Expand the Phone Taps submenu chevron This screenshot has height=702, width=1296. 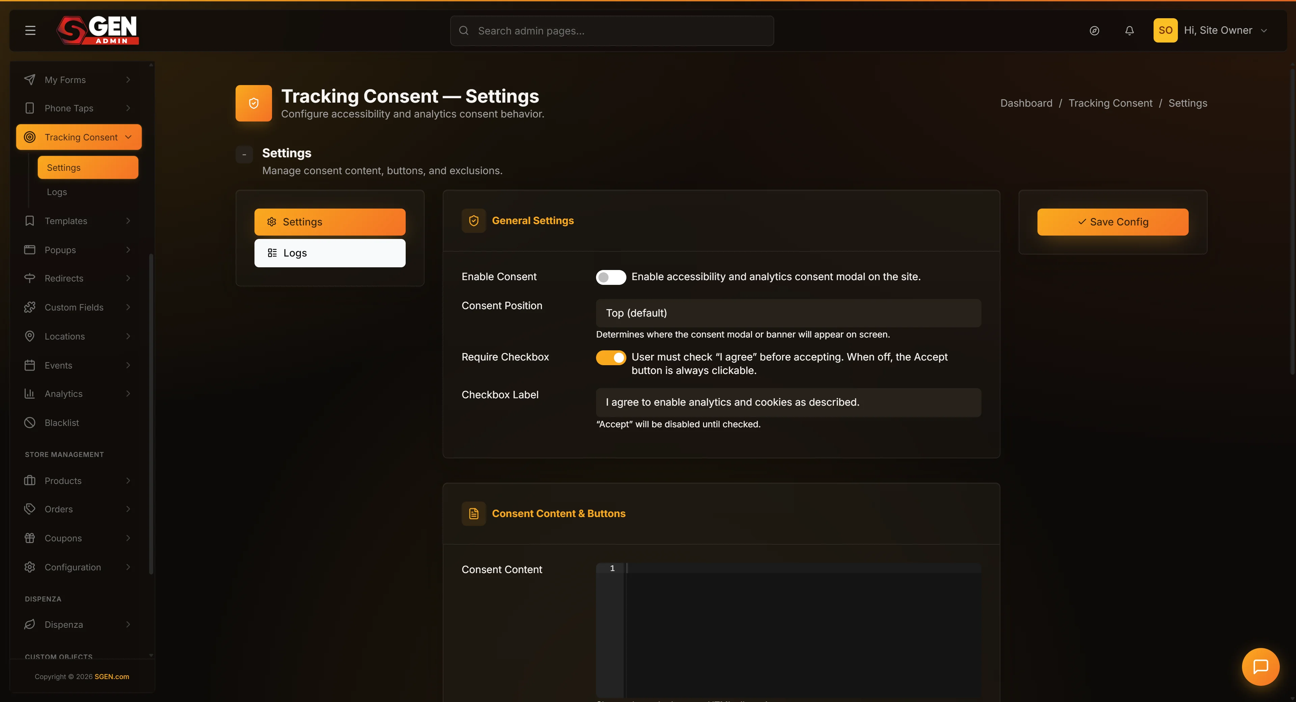click(x=128, y=108)
